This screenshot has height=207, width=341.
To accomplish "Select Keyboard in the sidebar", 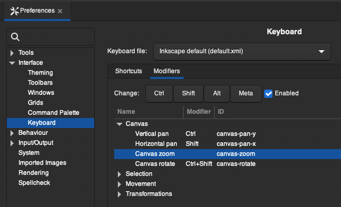I will point(51,123).
